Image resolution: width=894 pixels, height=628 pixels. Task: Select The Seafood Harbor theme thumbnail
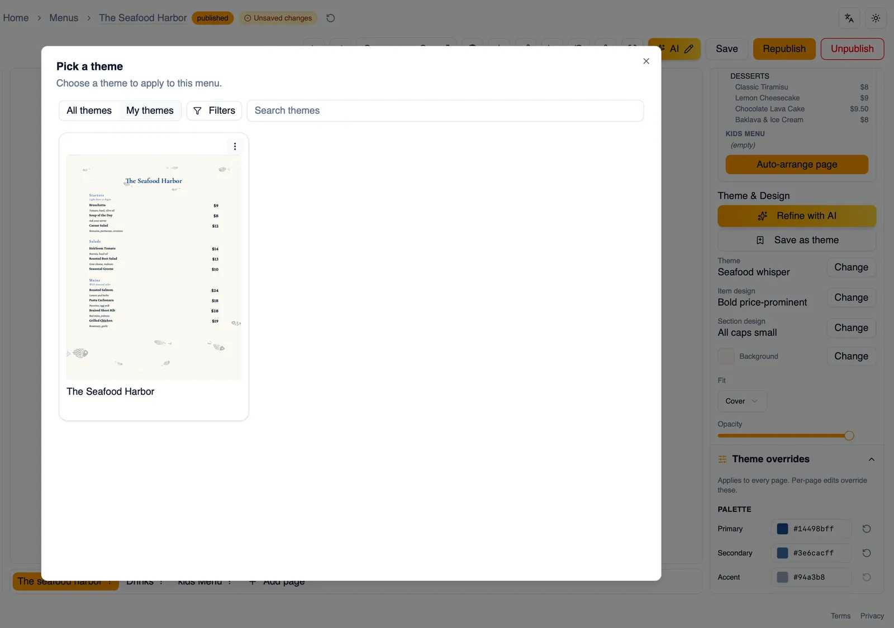coord(154,267)
